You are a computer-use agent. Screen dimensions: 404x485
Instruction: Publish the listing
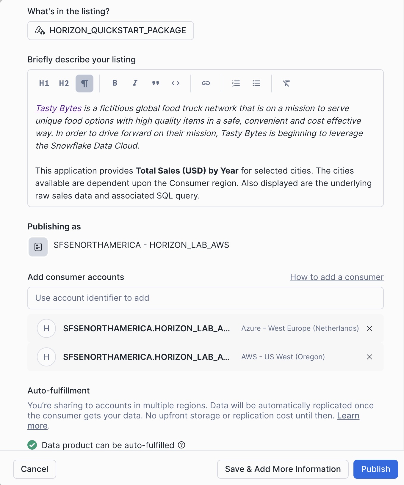coord(375,469)
